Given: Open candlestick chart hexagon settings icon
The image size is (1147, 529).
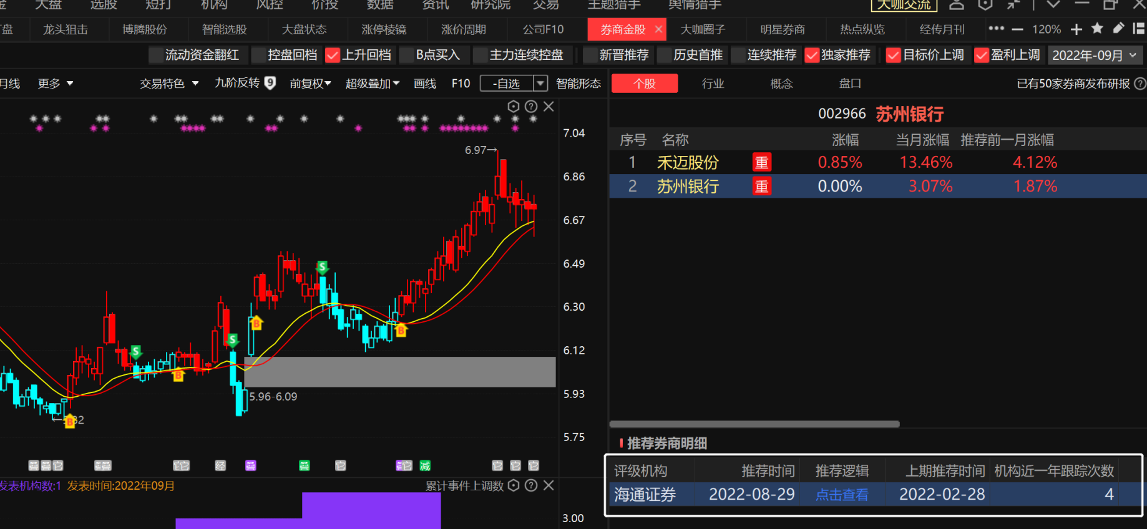Looking at the screenshot, I should point(514,107).
